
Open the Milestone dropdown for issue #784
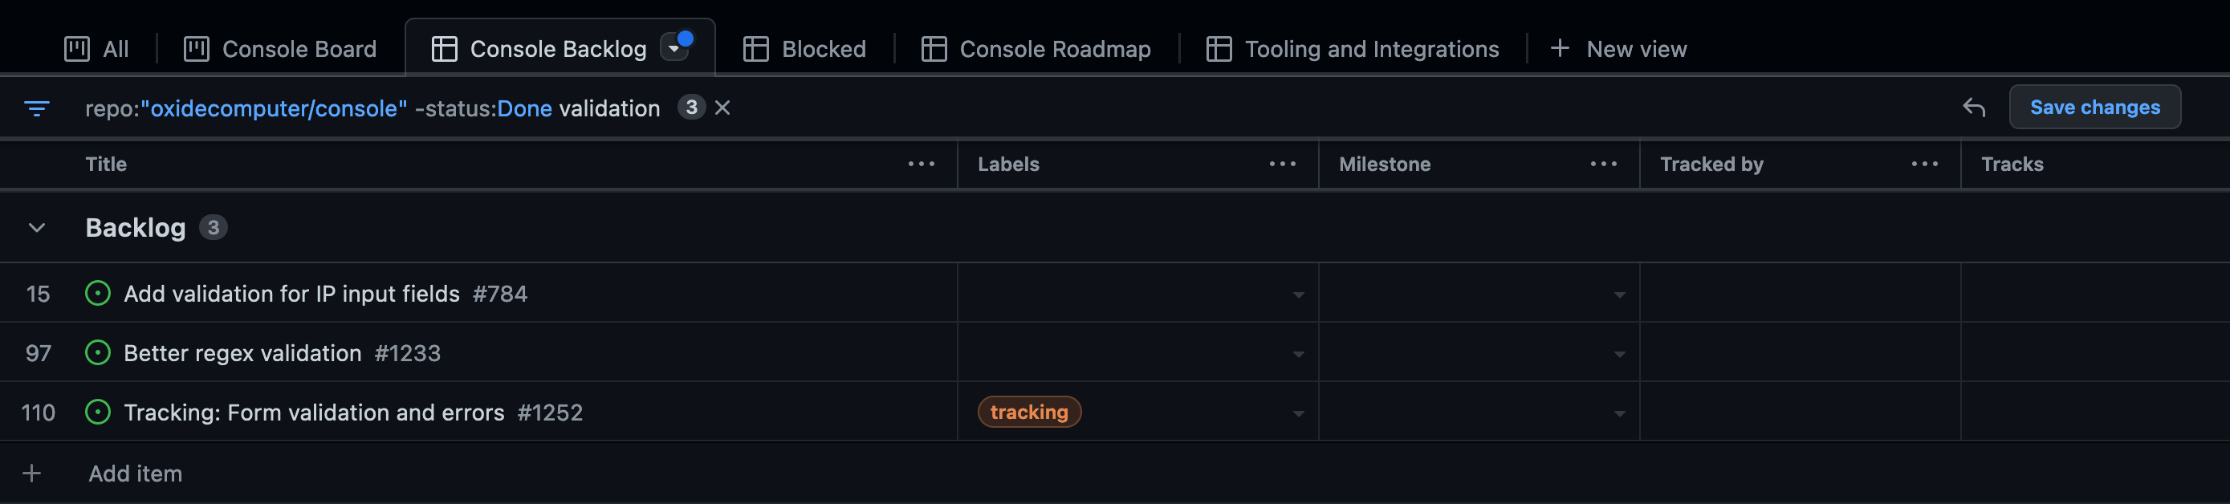(1618, 295)
